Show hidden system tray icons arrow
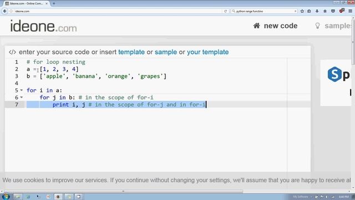The height and width of the screenshot is (200, 355). 311,197
